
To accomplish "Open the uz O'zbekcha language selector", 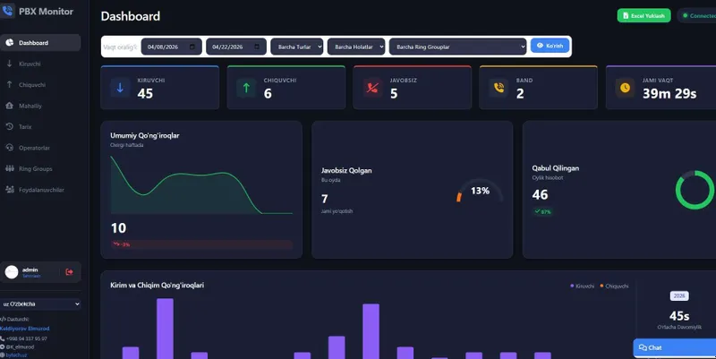I will [x=40, y=303].
